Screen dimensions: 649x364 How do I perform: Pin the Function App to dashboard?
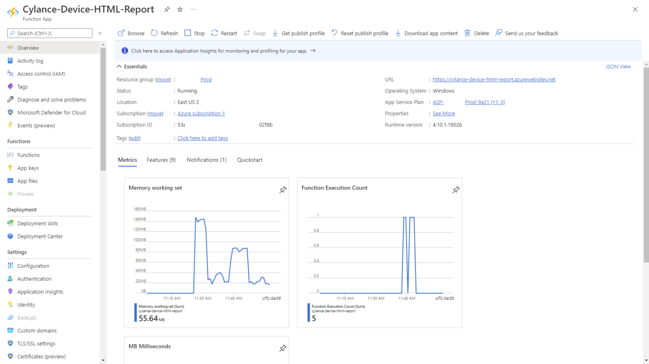(167, 9)
